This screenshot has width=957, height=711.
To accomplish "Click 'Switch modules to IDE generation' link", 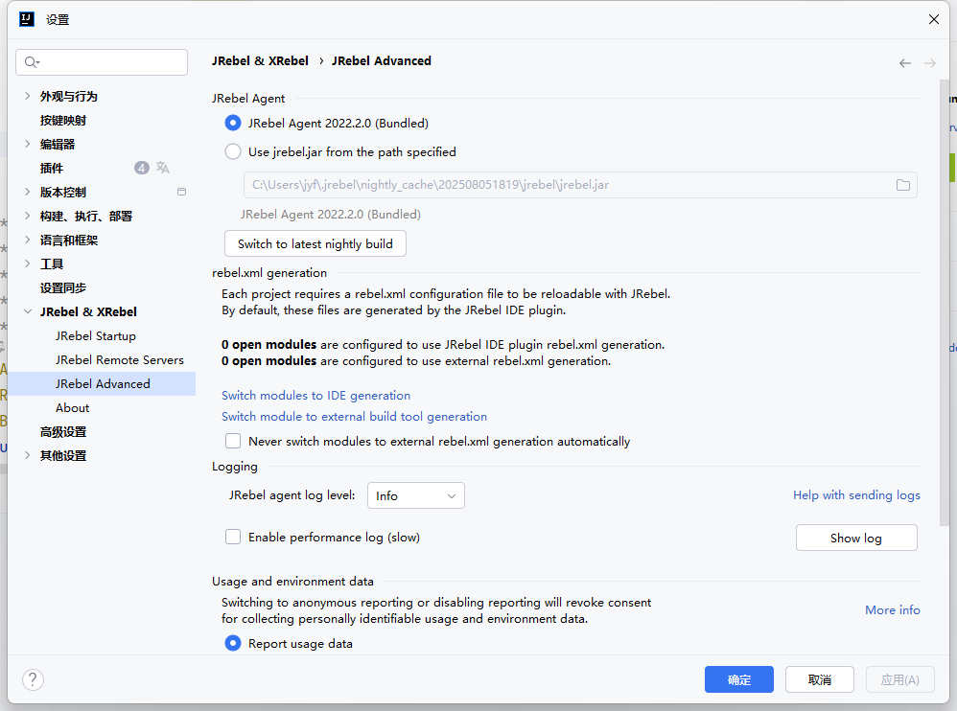I will (315, 395).
